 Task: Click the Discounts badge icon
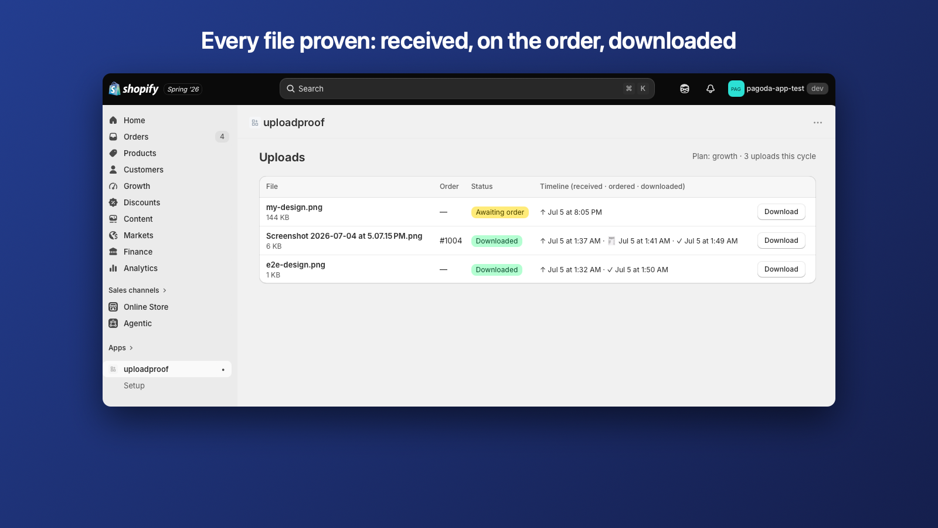[113, 202]
